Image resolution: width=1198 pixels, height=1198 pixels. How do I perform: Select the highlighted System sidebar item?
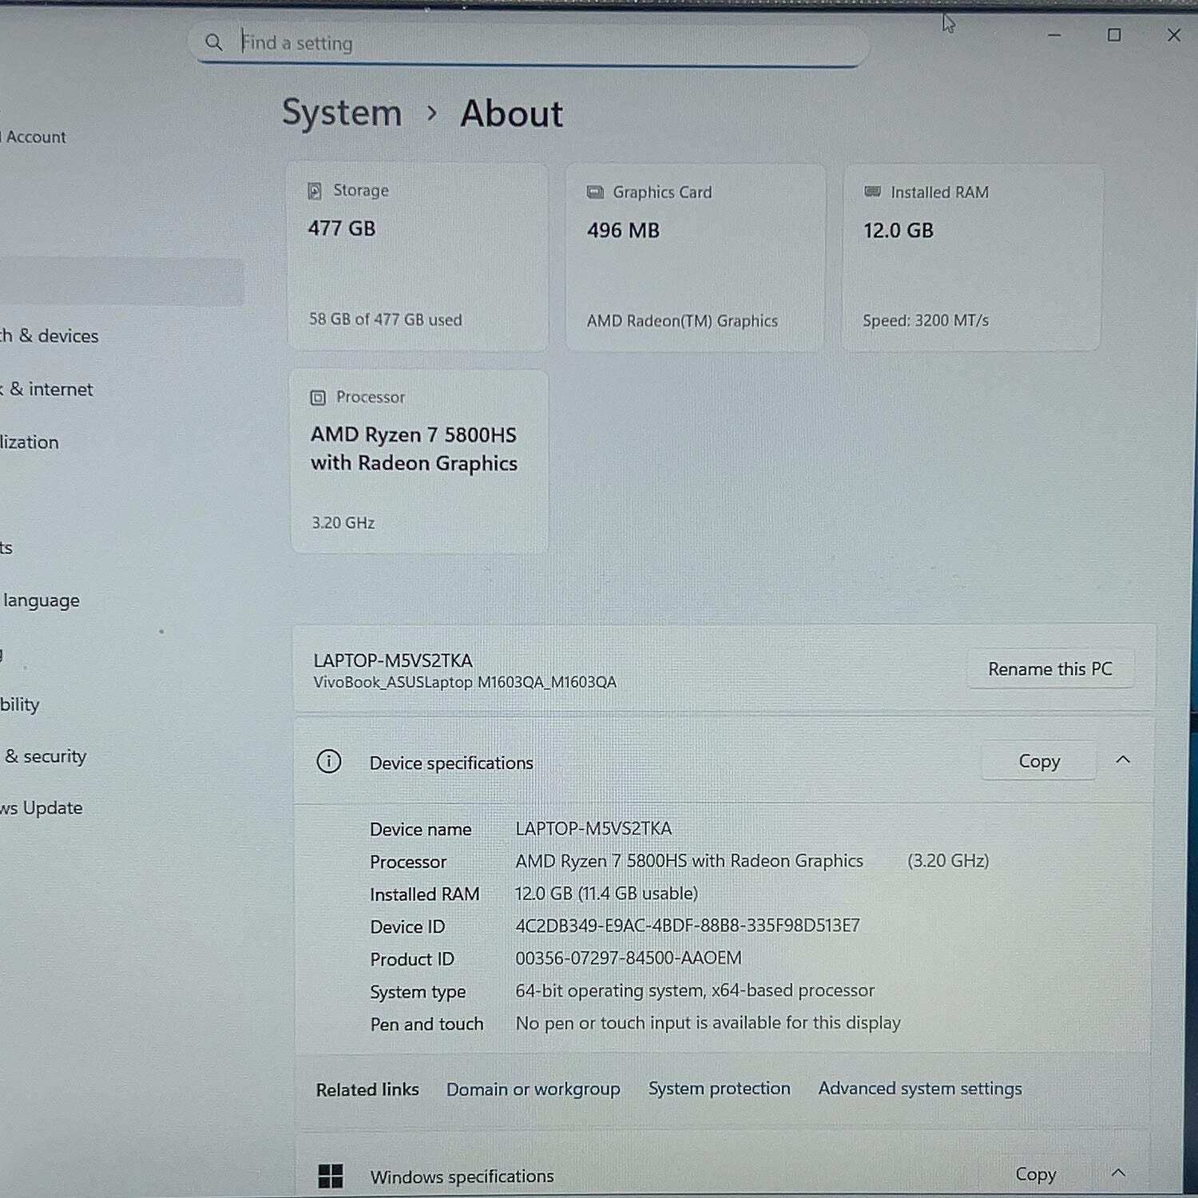click(x=121, y=282)
